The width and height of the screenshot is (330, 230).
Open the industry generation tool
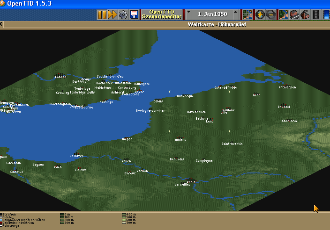(305, 14)
